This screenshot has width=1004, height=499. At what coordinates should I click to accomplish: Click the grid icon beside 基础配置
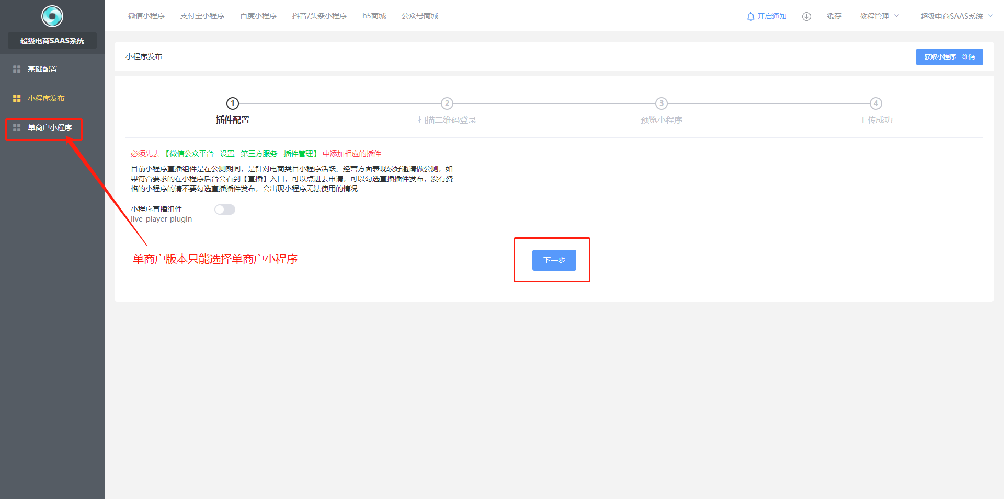17,69
